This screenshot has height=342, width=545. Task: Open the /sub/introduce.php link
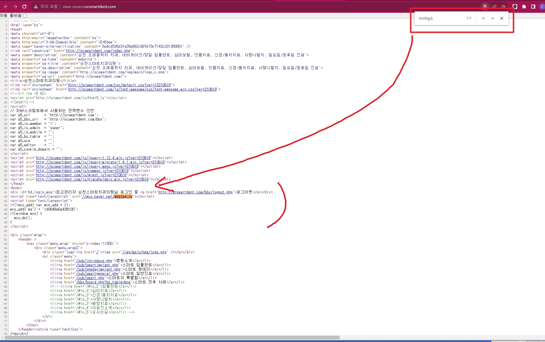[x=94, y=261]
